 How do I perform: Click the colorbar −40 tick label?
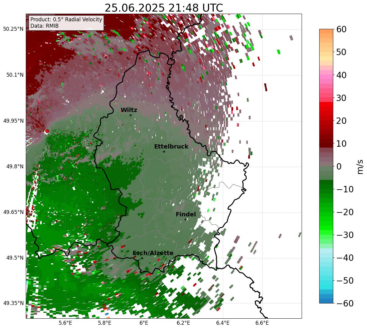tap(345, 258)
